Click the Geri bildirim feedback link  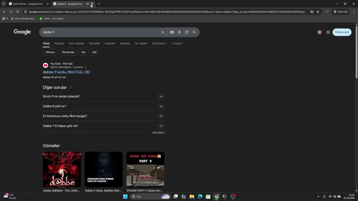[x=158, y=132]
